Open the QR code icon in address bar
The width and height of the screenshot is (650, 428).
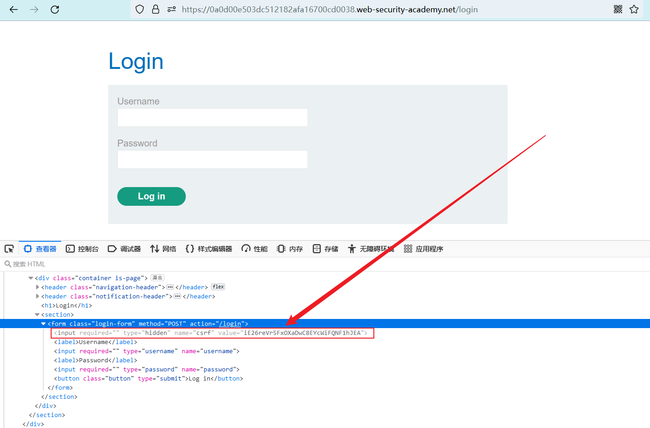point(618,9)
